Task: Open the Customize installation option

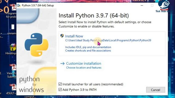Action: 83,63
